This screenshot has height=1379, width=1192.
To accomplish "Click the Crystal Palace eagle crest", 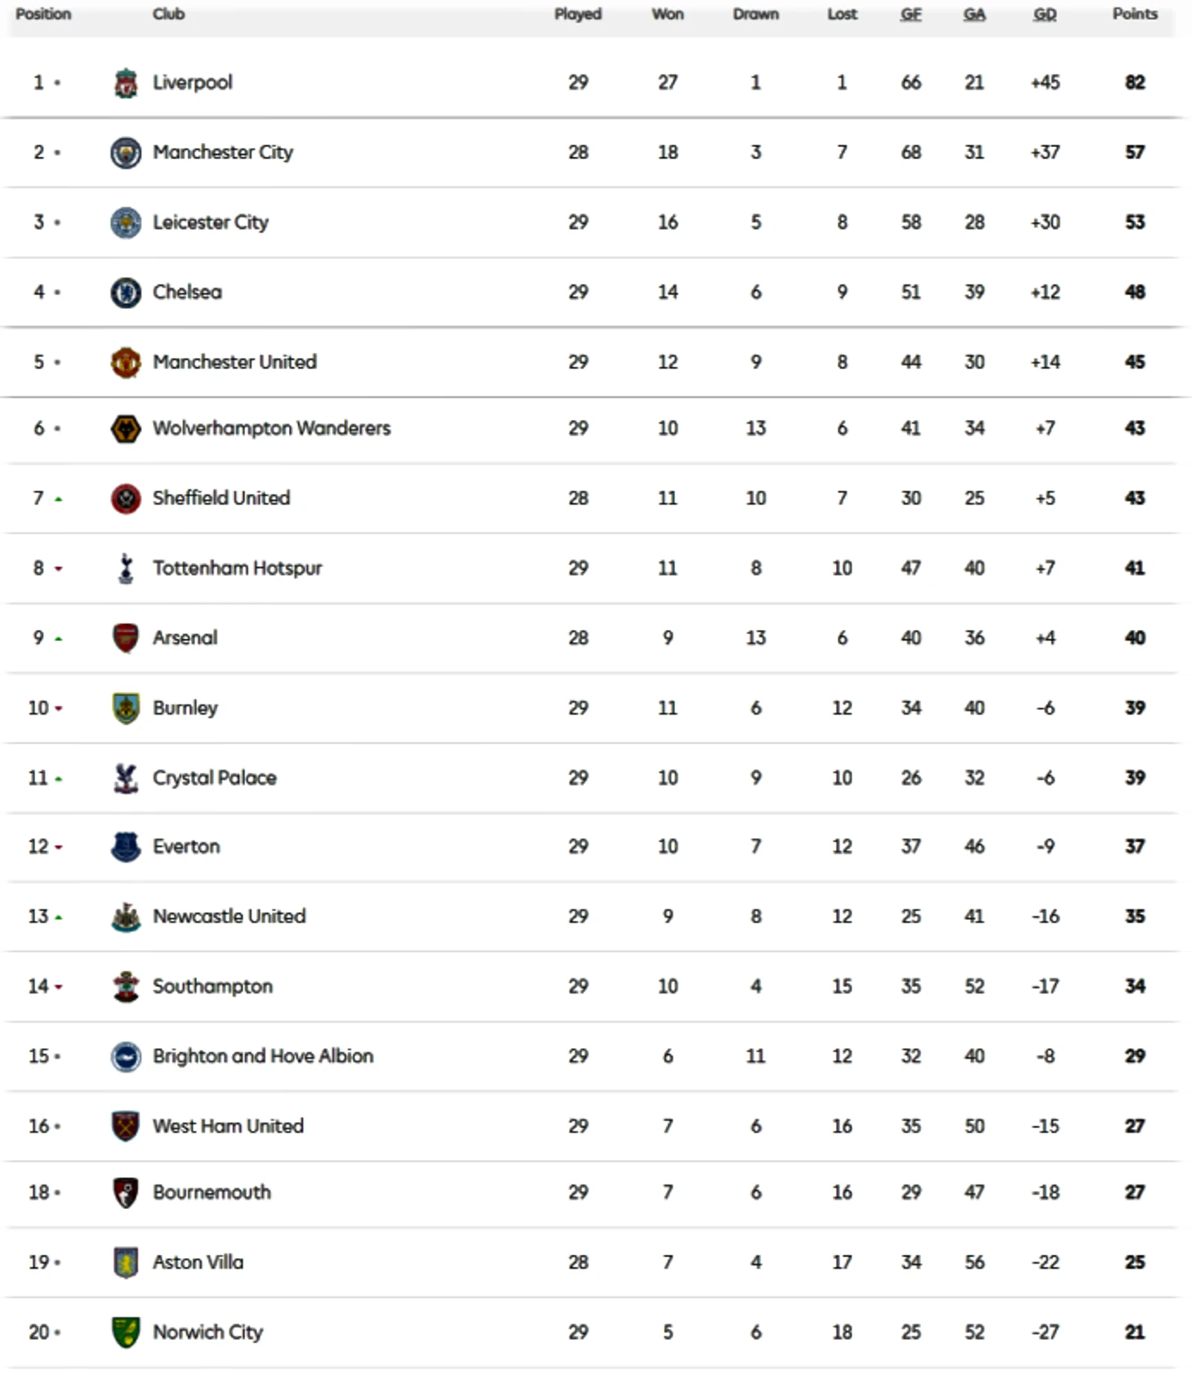I will (126, 778).
